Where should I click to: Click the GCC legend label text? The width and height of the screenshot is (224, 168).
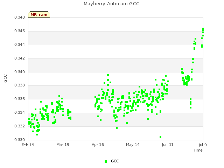pyautogui.click(x=115, y=161)
